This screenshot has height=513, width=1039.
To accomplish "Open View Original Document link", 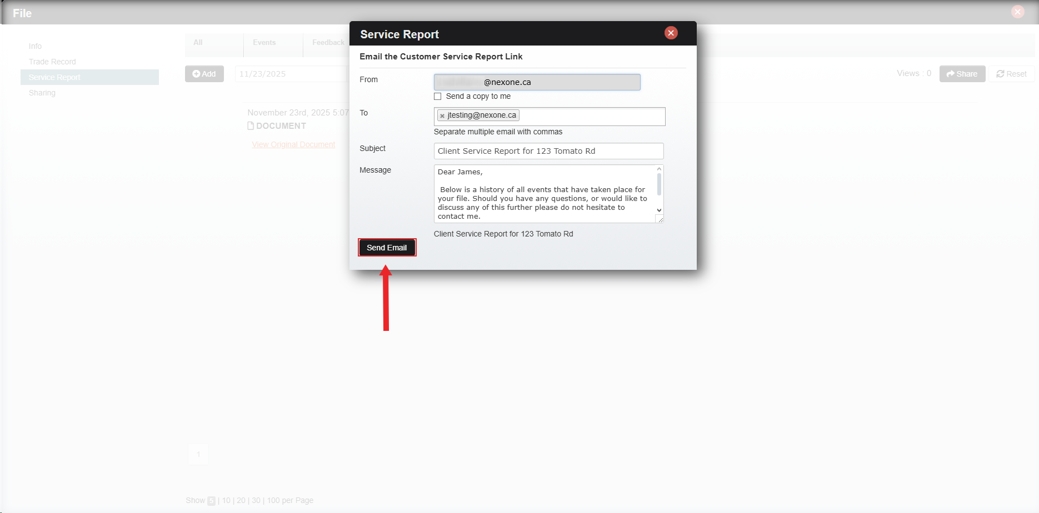I will tap(293, 144).
